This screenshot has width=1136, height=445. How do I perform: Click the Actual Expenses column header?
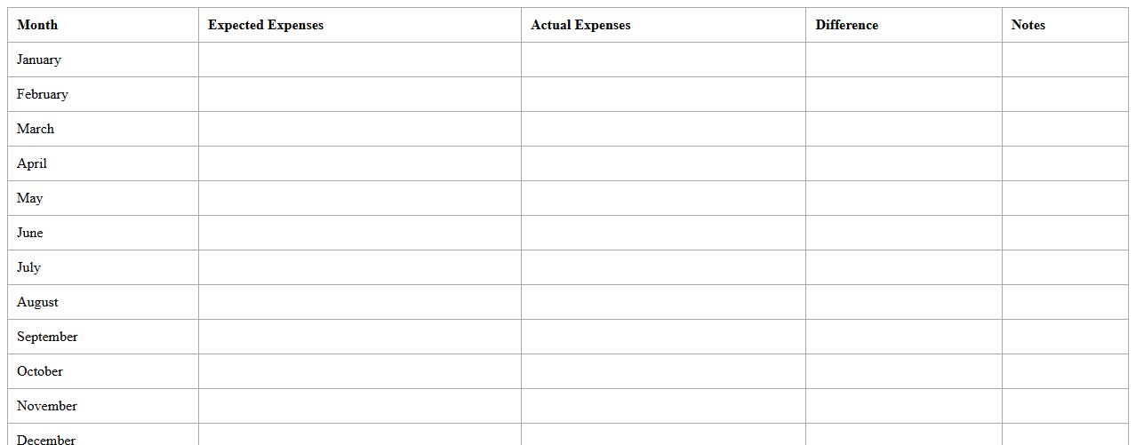click(x=580, y=25)
